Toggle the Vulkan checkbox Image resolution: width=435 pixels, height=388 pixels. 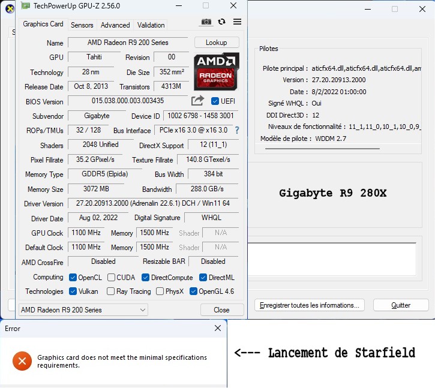[x=73, y=291]
